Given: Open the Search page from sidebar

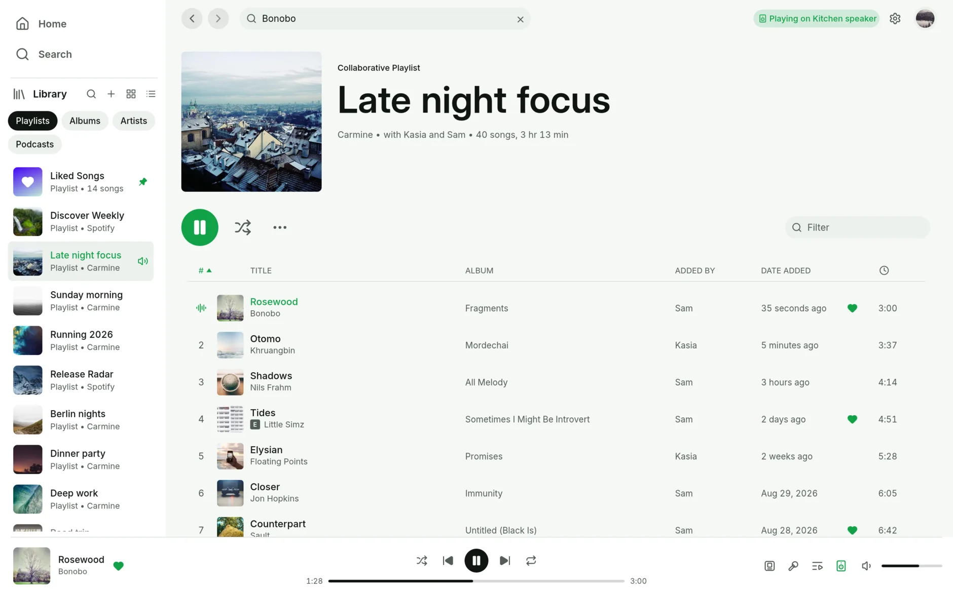Looking at the screenshot, I should [44, 54].
